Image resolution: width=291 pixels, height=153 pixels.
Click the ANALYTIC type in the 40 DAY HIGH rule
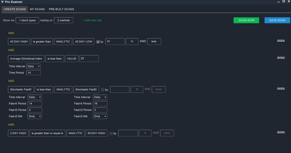point(63,42)
